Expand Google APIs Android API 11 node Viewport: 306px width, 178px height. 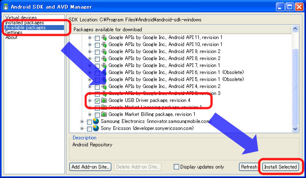(x=90, y=37)
